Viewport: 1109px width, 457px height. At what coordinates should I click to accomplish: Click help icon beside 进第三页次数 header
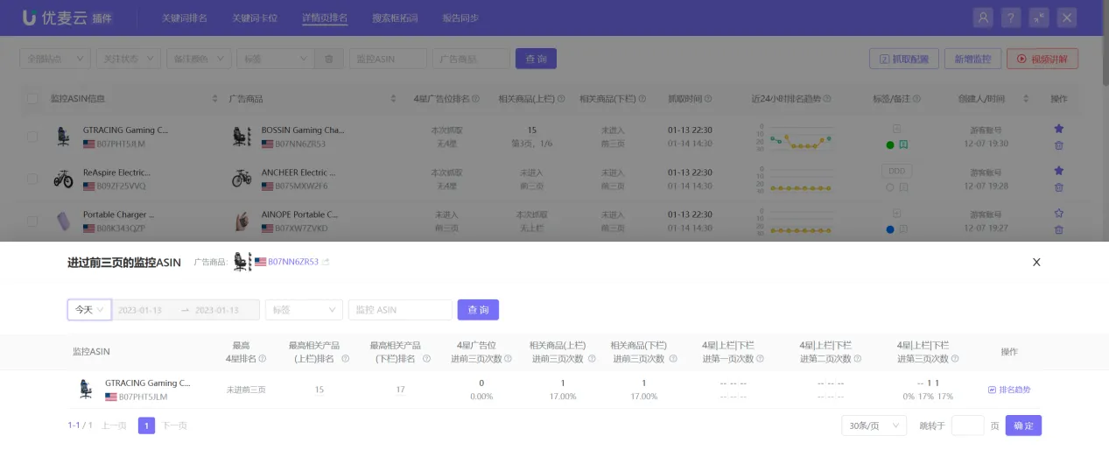coord(956,359)
